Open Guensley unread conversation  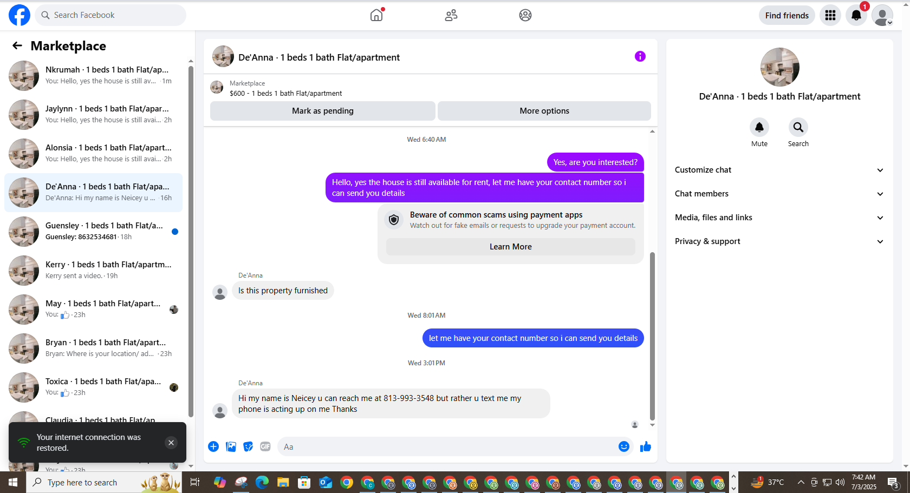(x=94, y=232)
